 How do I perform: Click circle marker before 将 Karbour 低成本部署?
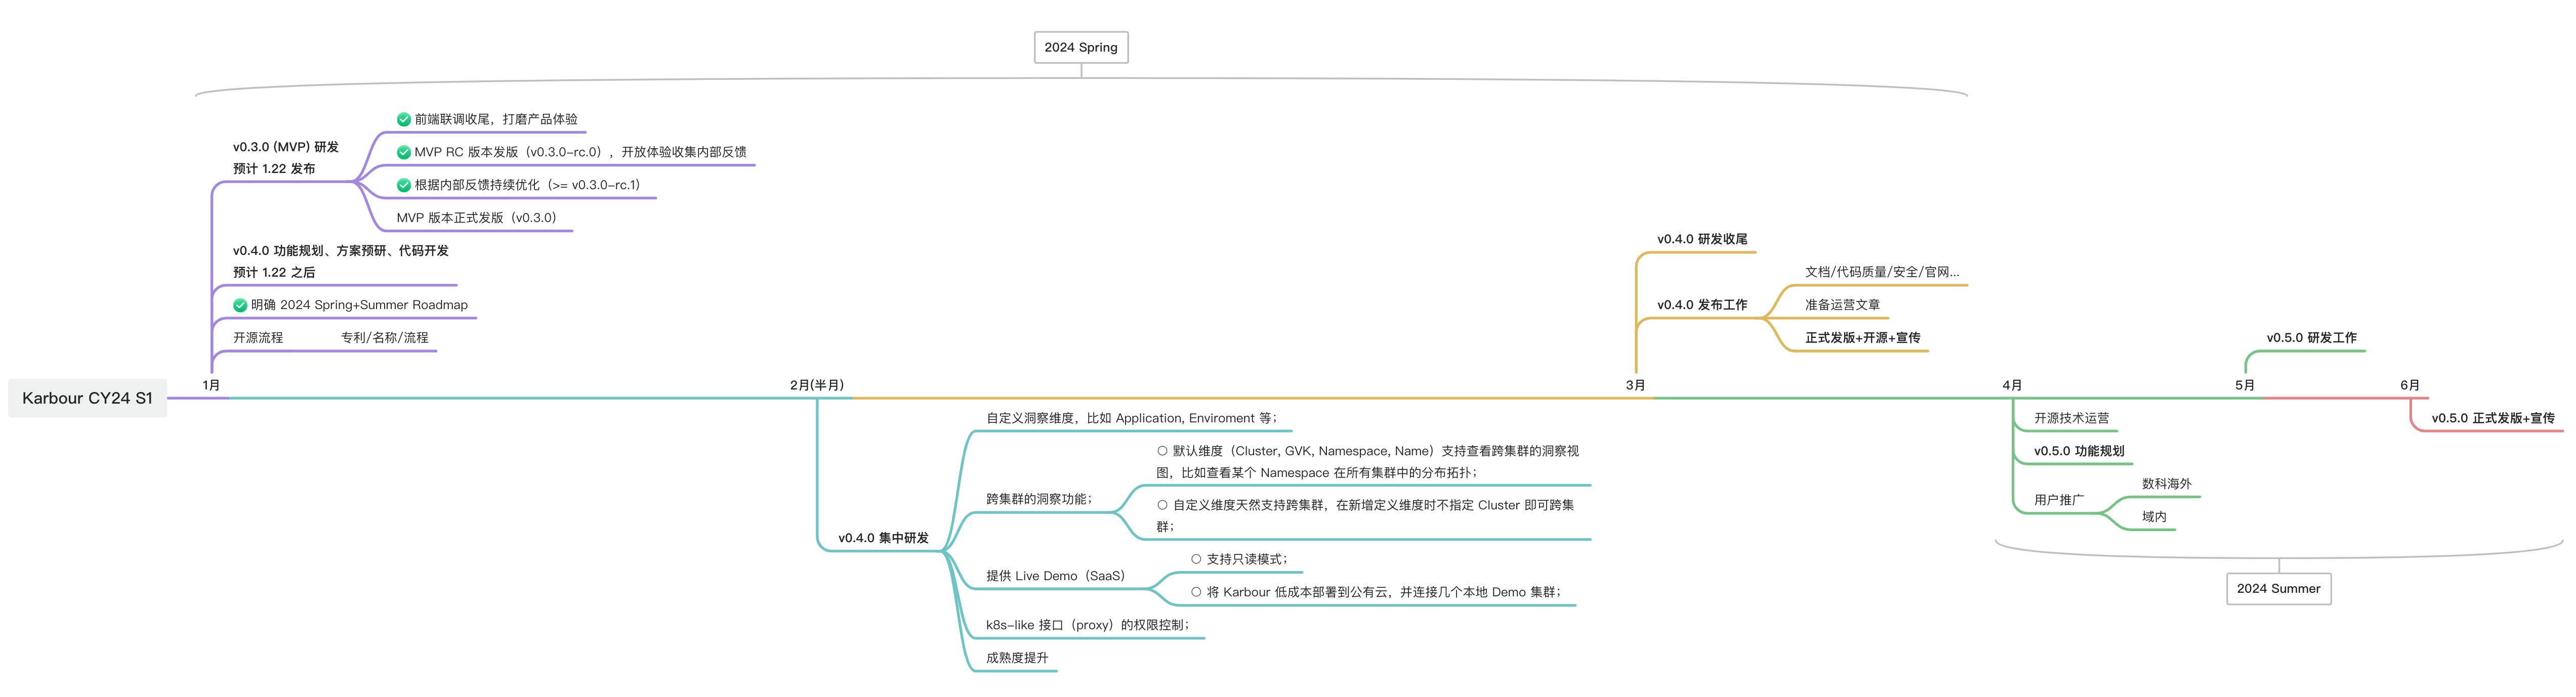click(1196, 593)
